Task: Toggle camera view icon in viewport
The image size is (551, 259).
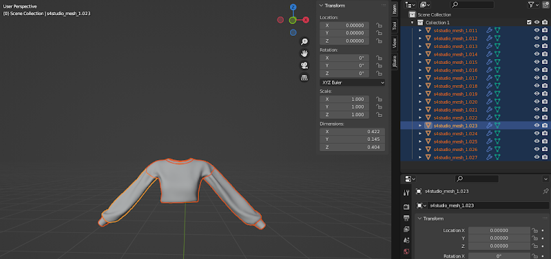Action: point(304,65)
